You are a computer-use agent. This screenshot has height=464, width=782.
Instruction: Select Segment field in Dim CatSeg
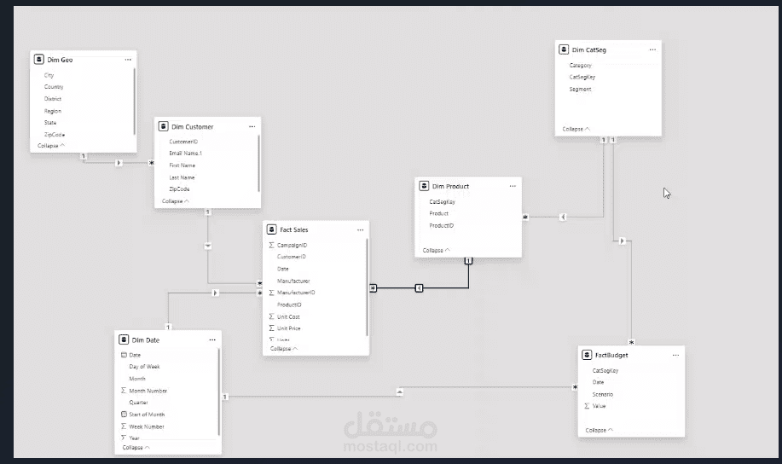click(580, 89)
